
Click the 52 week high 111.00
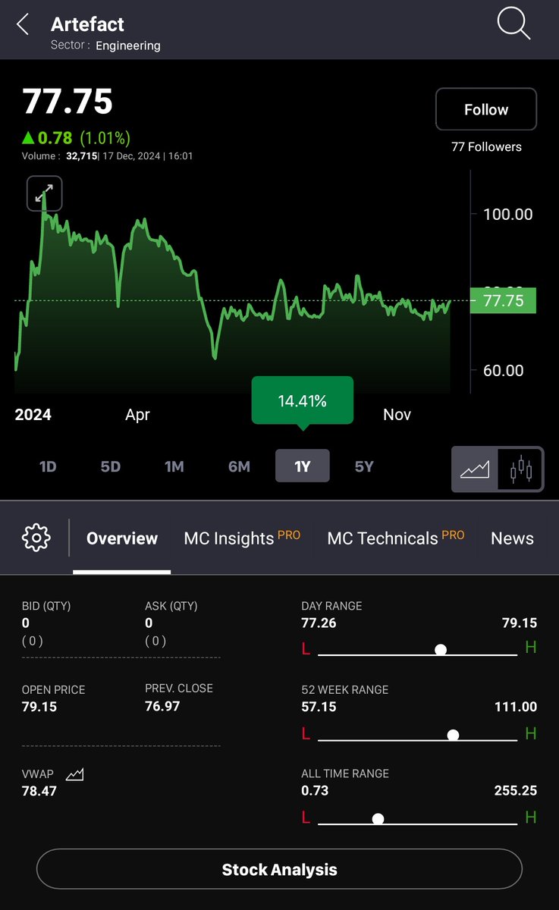coord(515,707)
